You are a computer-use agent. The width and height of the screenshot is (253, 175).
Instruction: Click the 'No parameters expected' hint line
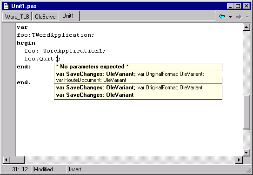[138, 67]
